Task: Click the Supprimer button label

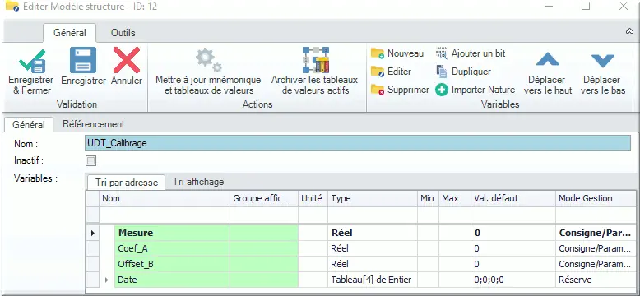Action: pyautogui.click(x=408, y=90)
